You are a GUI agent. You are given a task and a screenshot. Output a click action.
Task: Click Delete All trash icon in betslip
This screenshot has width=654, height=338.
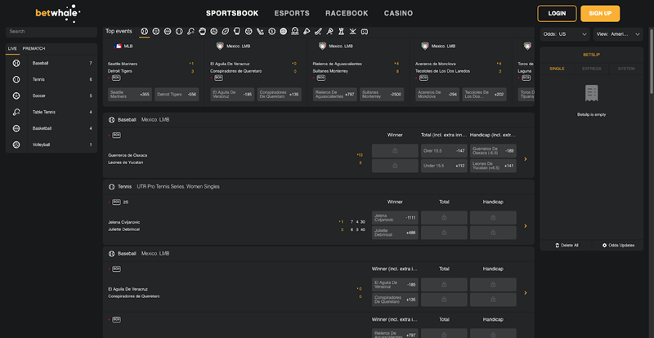pos(558,245)
